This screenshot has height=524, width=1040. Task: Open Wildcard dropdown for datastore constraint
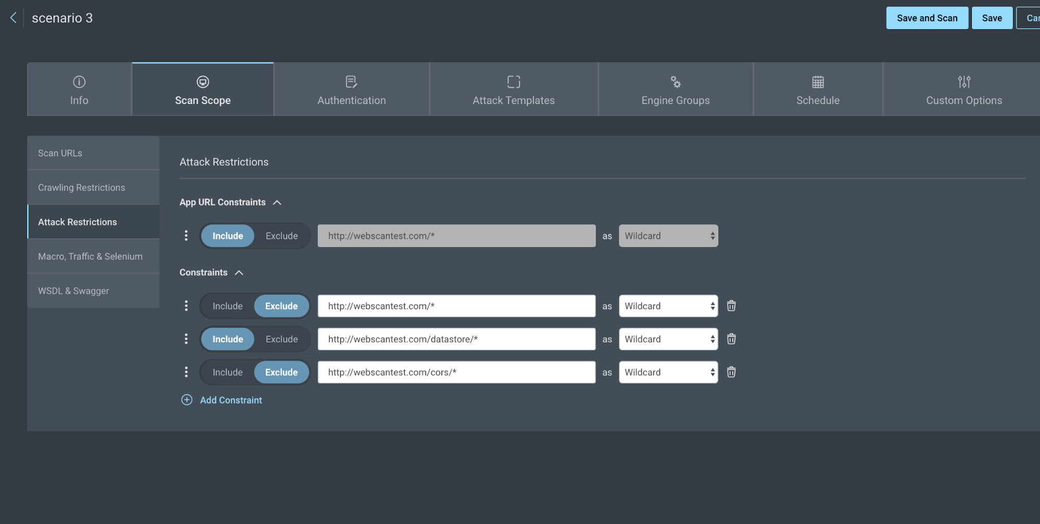[668, 339]
